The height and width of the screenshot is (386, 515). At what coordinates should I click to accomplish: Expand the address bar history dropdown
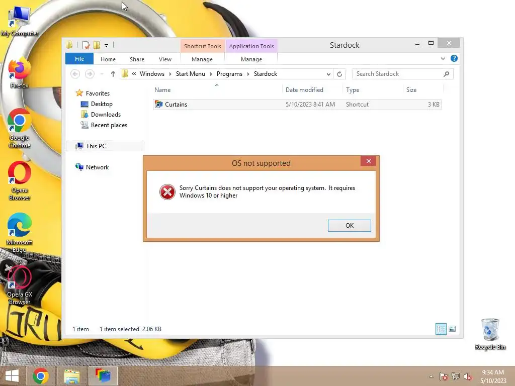[x=328, y=74]
